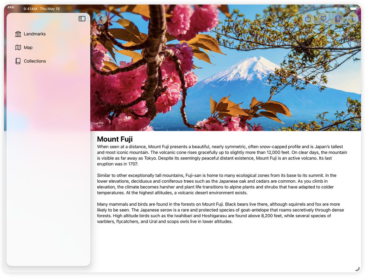Image resolution: width=365 pixels, height=278 pixels.
Task: Click the Mount Fuji title heading
Action: point(115,139)
